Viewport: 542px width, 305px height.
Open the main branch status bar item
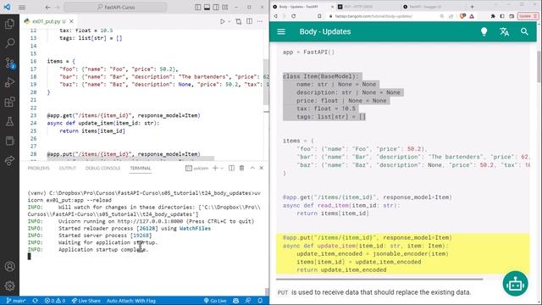click(x=16, y=301)
